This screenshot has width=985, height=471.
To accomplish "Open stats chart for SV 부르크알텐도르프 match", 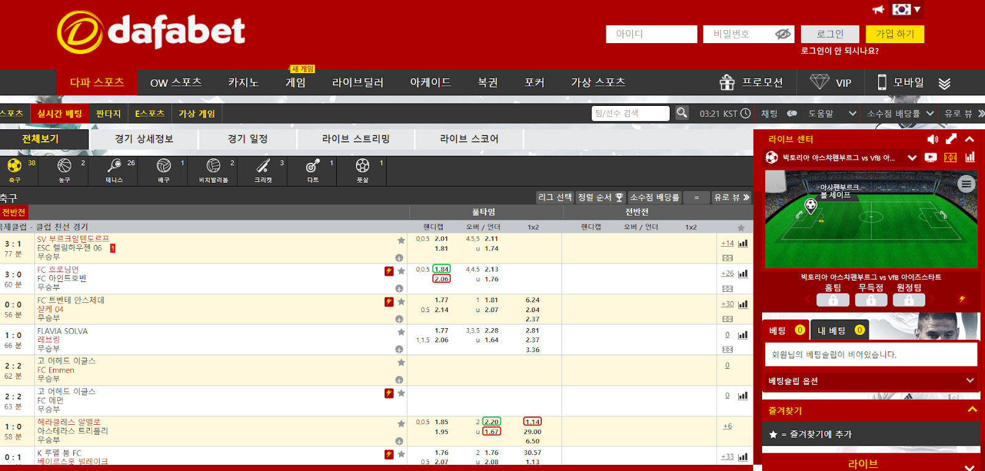I will pos(743,243).
